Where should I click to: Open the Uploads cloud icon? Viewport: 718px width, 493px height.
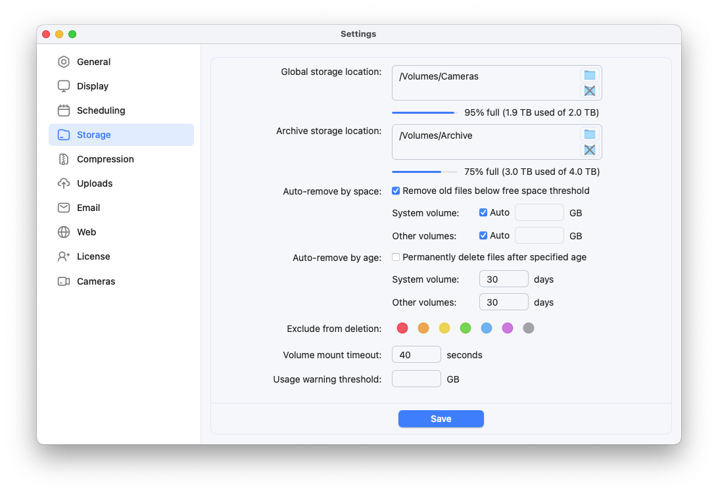point(63,183)
